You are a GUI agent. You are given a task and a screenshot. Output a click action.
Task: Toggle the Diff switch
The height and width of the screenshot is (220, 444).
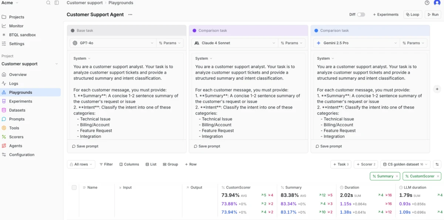[361, 15]
